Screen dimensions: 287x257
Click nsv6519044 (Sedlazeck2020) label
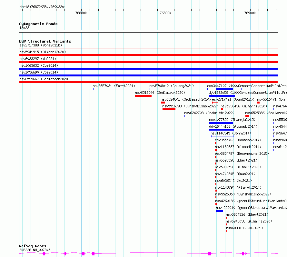tap(160, 93)
